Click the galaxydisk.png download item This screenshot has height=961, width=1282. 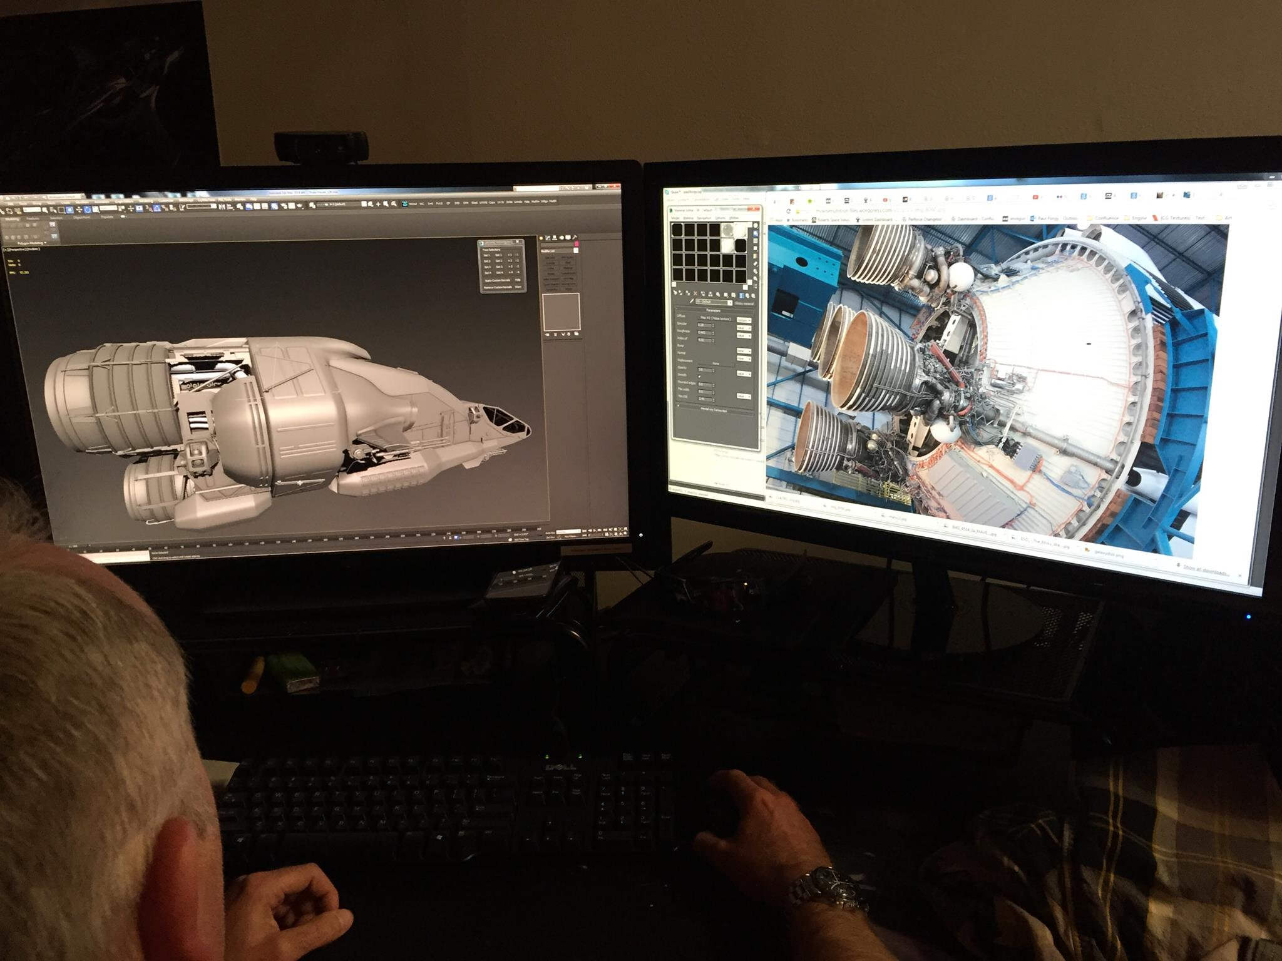[x=1109, y=554]
